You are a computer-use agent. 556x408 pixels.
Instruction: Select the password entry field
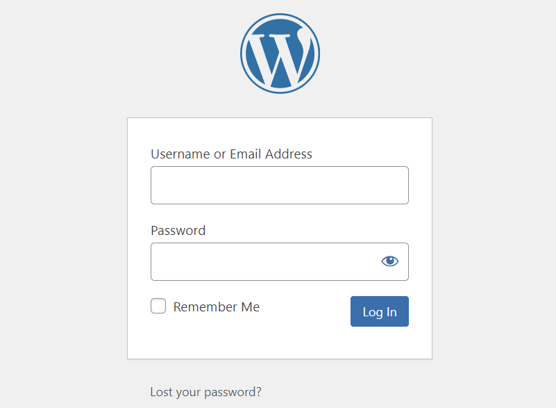[x=264, y=262]
